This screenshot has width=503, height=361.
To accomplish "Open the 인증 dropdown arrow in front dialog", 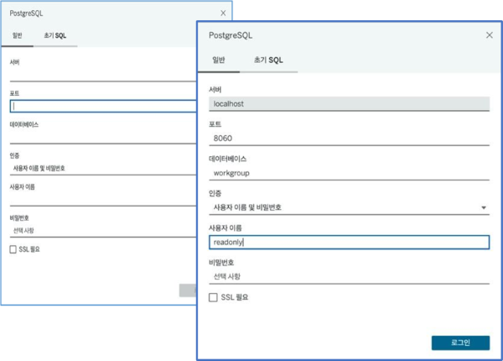I will pyautogui.click(x=484, y=208).
